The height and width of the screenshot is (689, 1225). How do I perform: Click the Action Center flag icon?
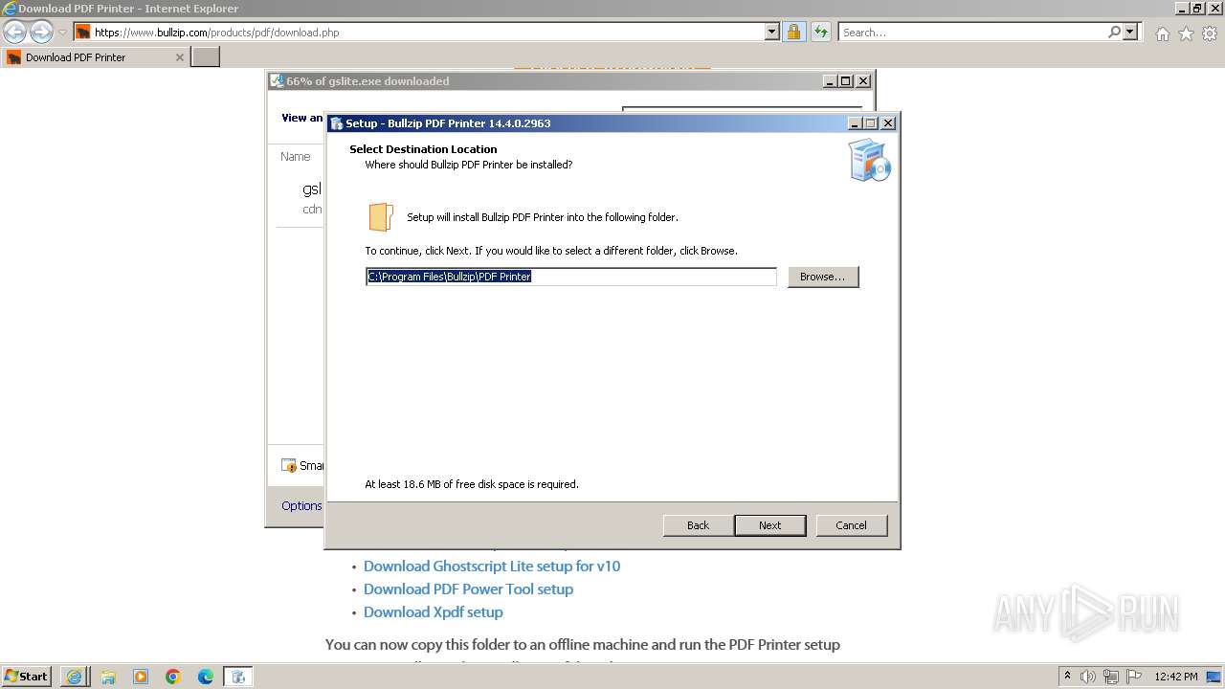tap(1133, 677)
